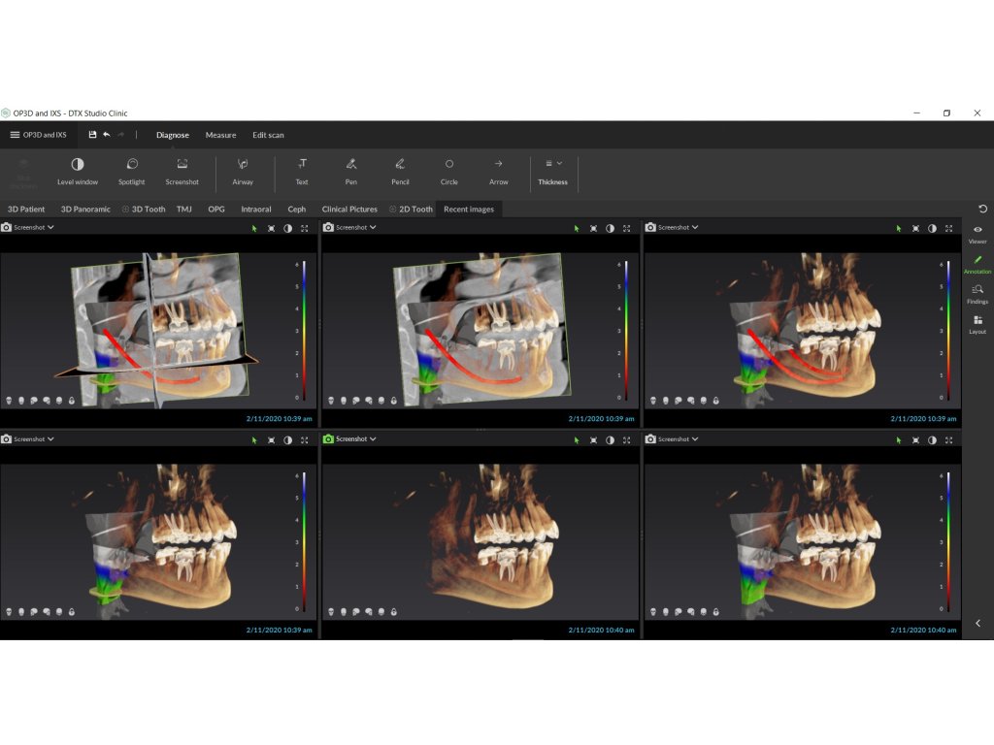Toggle the Viewer eye icon

(977, 233)
